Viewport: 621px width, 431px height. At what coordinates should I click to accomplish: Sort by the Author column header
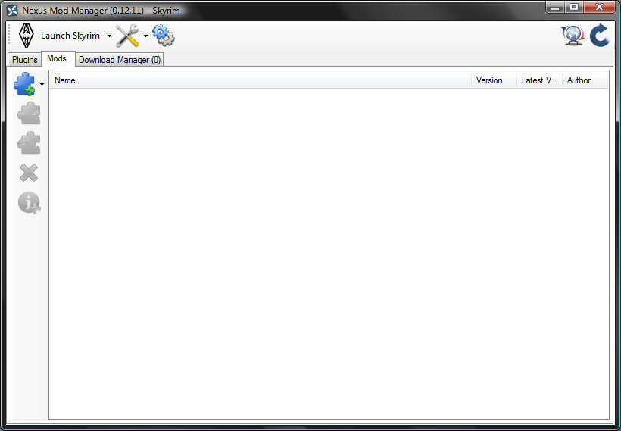coord(585,80)
